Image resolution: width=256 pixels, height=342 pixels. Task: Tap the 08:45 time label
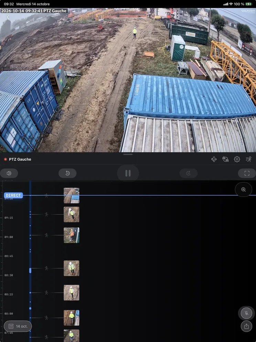[x=9, y=256]
